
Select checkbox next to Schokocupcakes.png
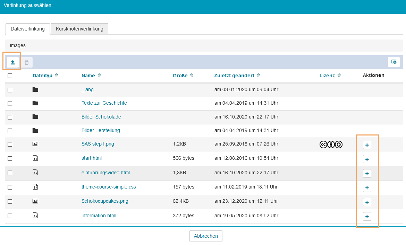(x=10, y=201)
